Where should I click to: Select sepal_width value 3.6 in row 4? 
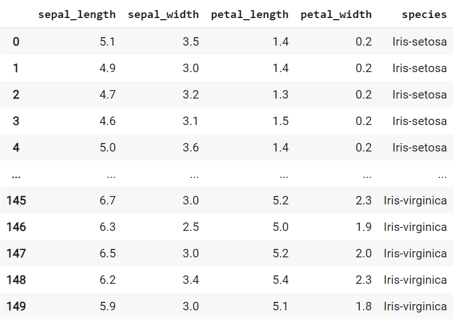click(x=191, y=148)
